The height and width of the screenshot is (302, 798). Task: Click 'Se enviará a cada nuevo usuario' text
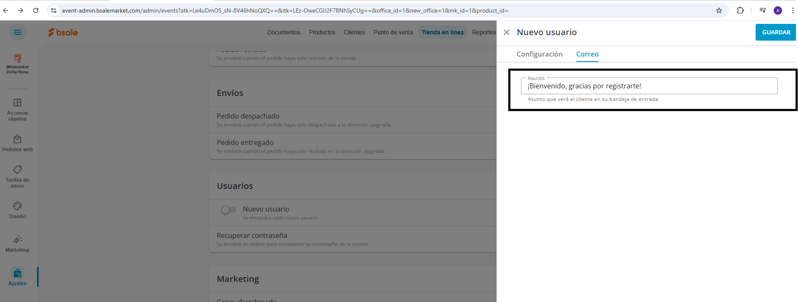click(x=280, y=218)
